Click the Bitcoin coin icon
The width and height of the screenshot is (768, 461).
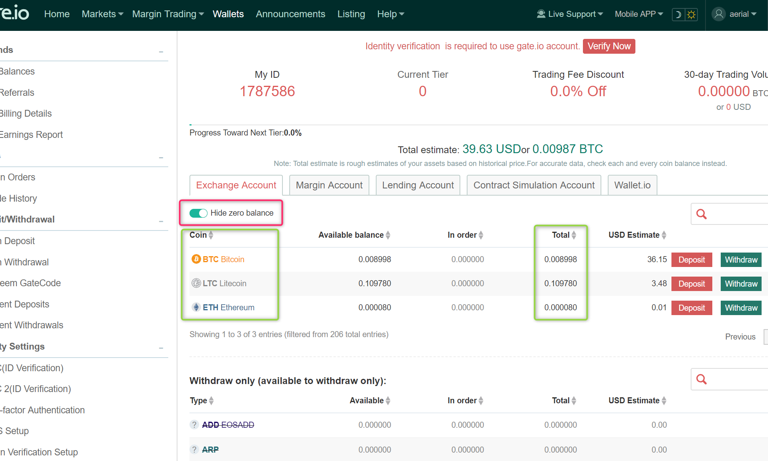coord(196,259)
